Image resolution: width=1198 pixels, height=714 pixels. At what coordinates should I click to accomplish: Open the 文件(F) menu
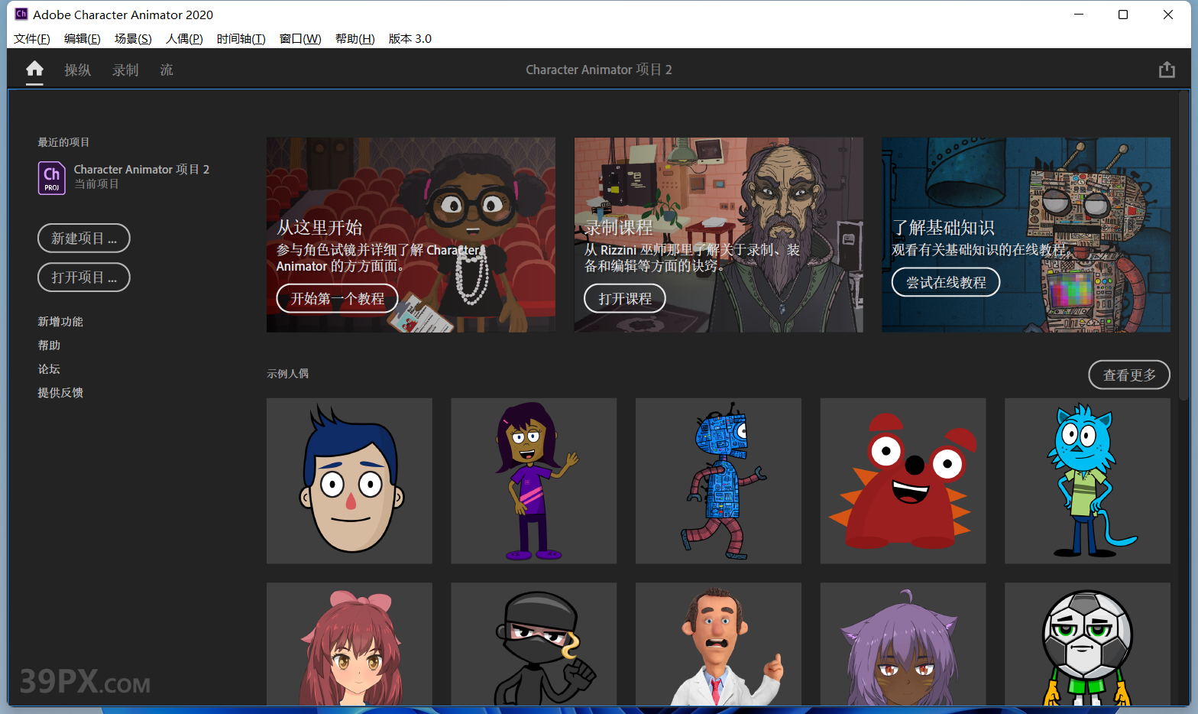(x=32, y=38)
